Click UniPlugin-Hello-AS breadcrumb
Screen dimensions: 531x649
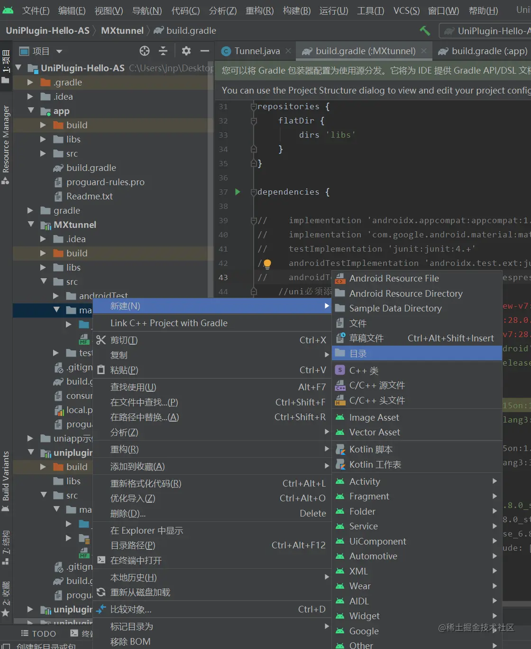coord(47,31)
